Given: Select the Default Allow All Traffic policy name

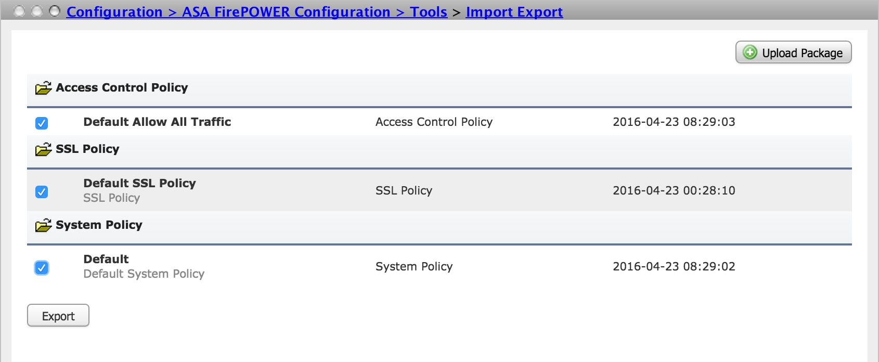Looking at the screenshot, I should [157, 122].
